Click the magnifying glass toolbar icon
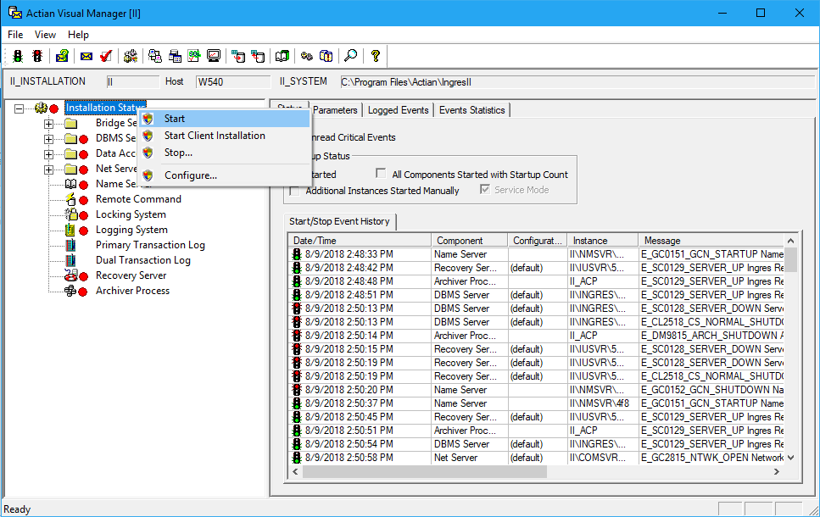Image resolution: width=820 pixels, height=517 pixels. (x=350, y=56)
